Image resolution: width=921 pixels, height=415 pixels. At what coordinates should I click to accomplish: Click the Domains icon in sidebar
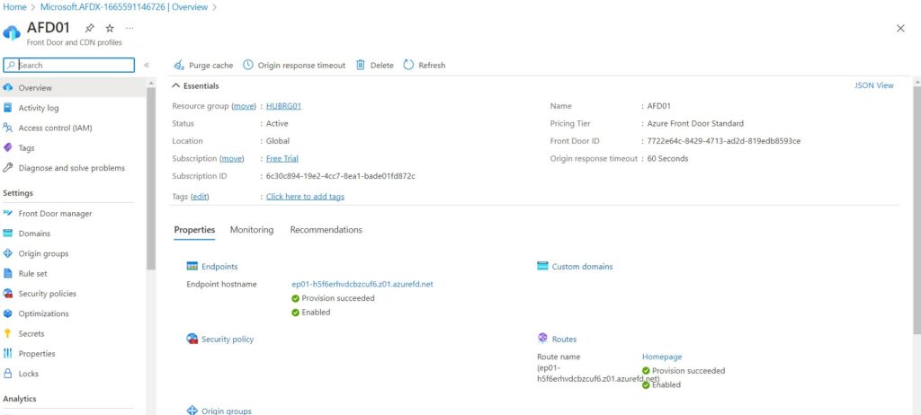[7, 233]
